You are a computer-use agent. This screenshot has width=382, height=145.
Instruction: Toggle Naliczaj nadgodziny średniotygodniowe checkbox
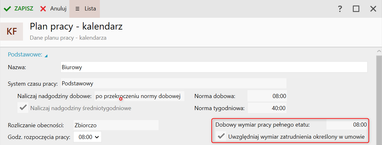pos(23,108)
